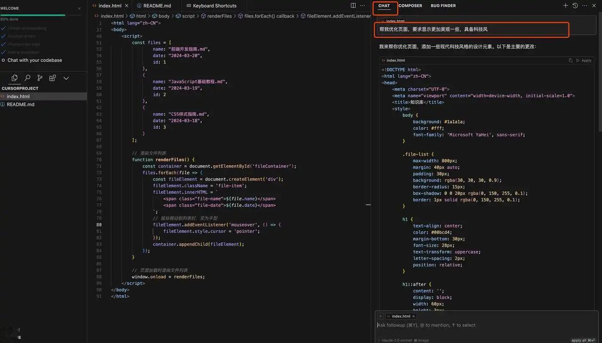Click the 'apply all' button
Image resolution: width=602 pixels, height=343 pixels.
pos(583,340)
